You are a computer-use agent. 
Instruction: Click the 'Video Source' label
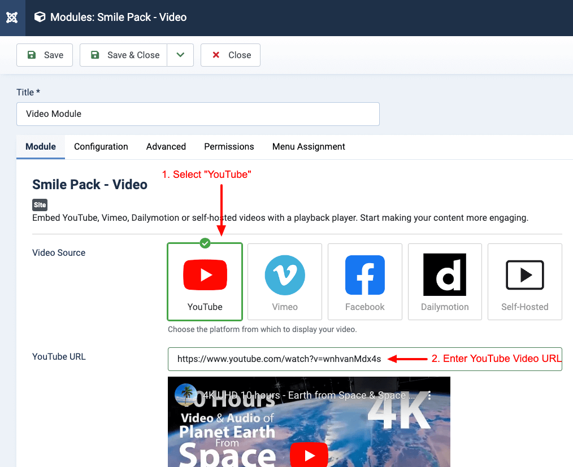pos(59,252)
